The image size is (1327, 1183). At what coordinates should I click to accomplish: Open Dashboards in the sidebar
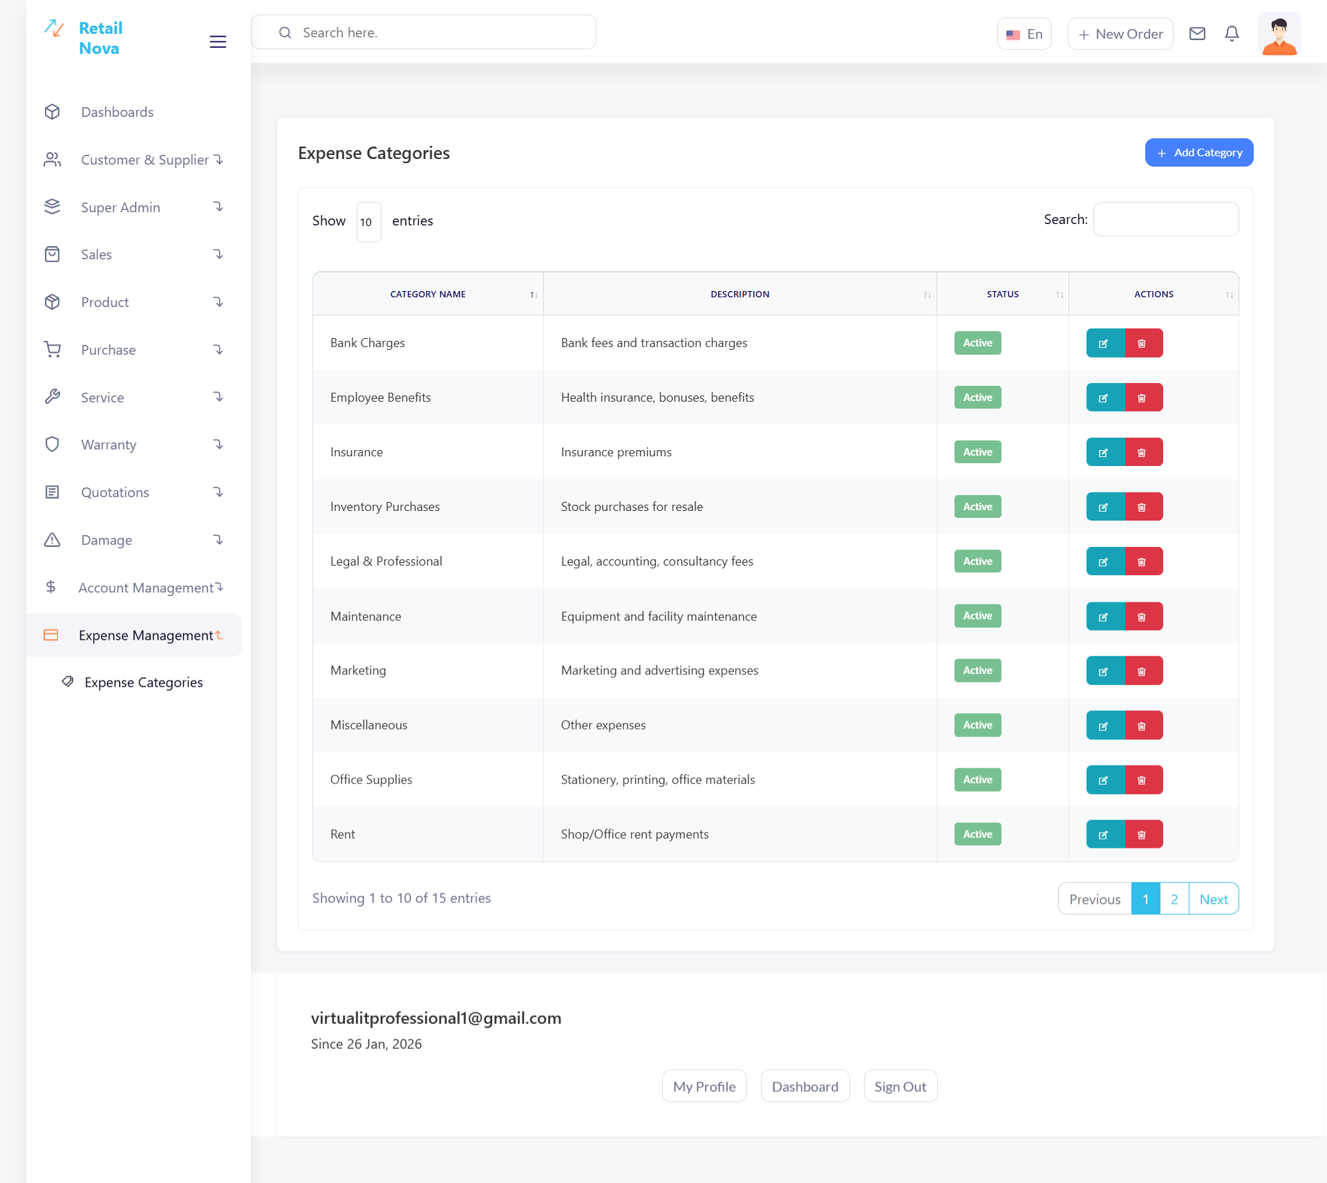[x=117, y=112]
